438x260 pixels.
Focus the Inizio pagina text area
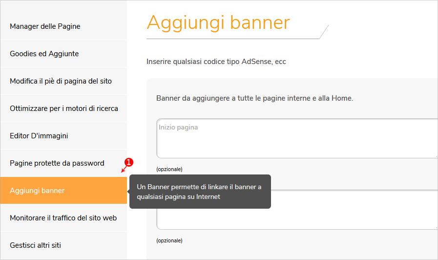point(297,138)
